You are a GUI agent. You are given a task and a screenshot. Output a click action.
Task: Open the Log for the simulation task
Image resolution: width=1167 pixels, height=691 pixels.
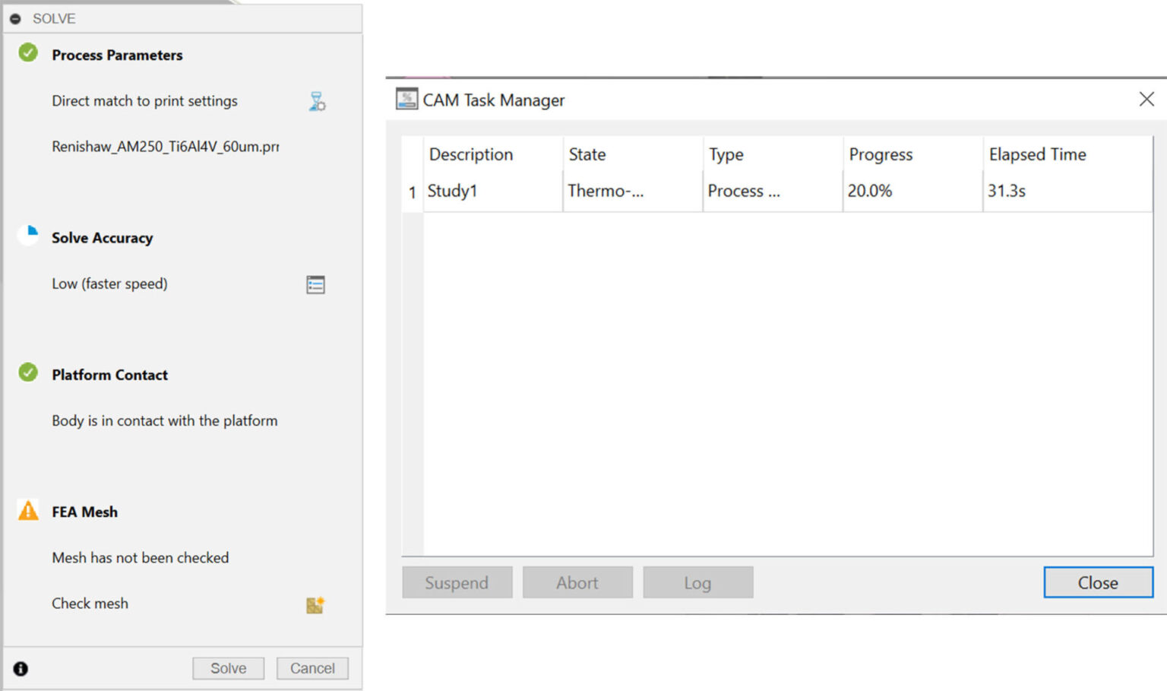tap(697, 582)
